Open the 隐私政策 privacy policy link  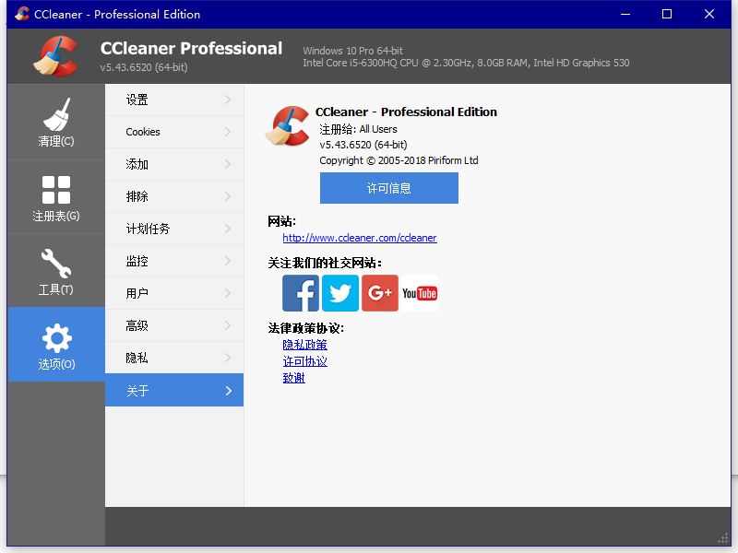pos(305,345)
